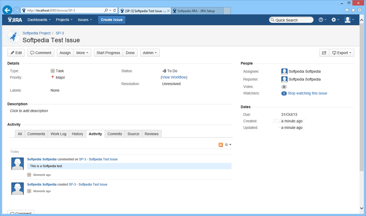The image size is (366, 216).
Task: Click the votes count badge
Action: tap(284, 87)
